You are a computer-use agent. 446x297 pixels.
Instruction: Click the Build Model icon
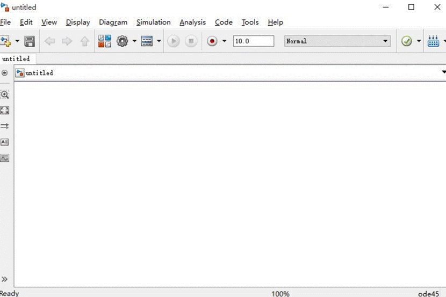click(x=433, y=41)
